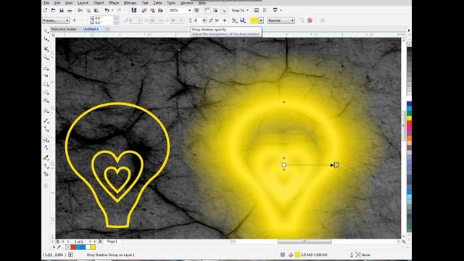The width and height of the screenshot is (464, 261).
Task: Open feathering edges flyout
Action: click(243, 20)
